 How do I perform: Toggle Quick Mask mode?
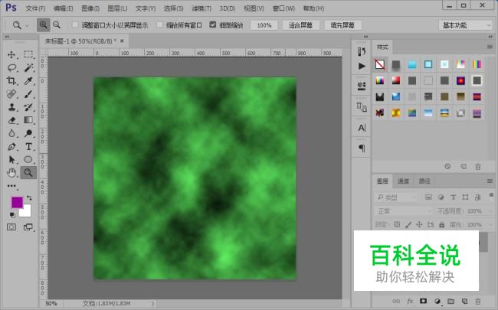(11, 227)
